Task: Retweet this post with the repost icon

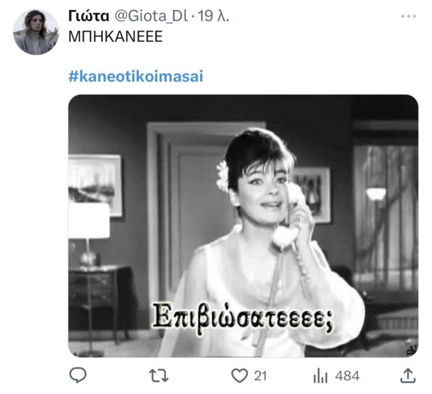Action: [158, 376]
